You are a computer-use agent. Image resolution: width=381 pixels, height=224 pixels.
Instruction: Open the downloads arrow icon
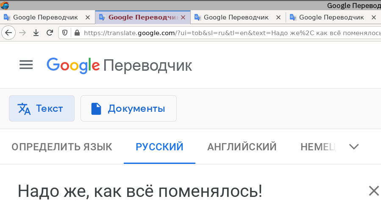pos(36,33)
